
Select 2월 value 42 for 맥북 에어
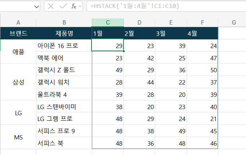[x=139, y=57]
